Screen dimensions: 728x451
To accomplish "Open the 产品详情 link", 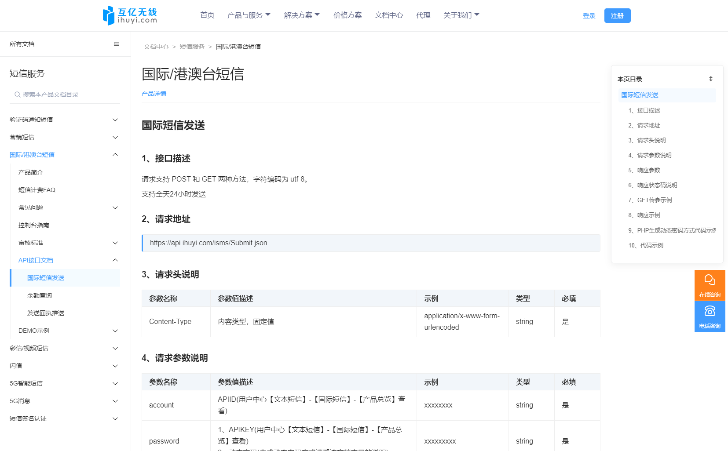I will [154, 94].
